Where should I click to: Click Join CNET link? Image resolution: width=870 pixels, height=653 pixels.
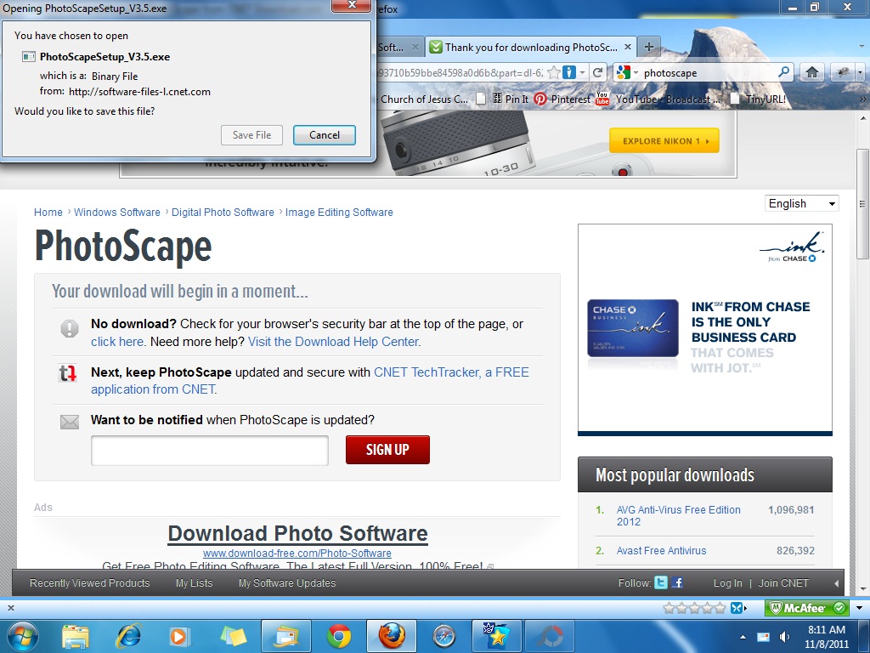782,582
